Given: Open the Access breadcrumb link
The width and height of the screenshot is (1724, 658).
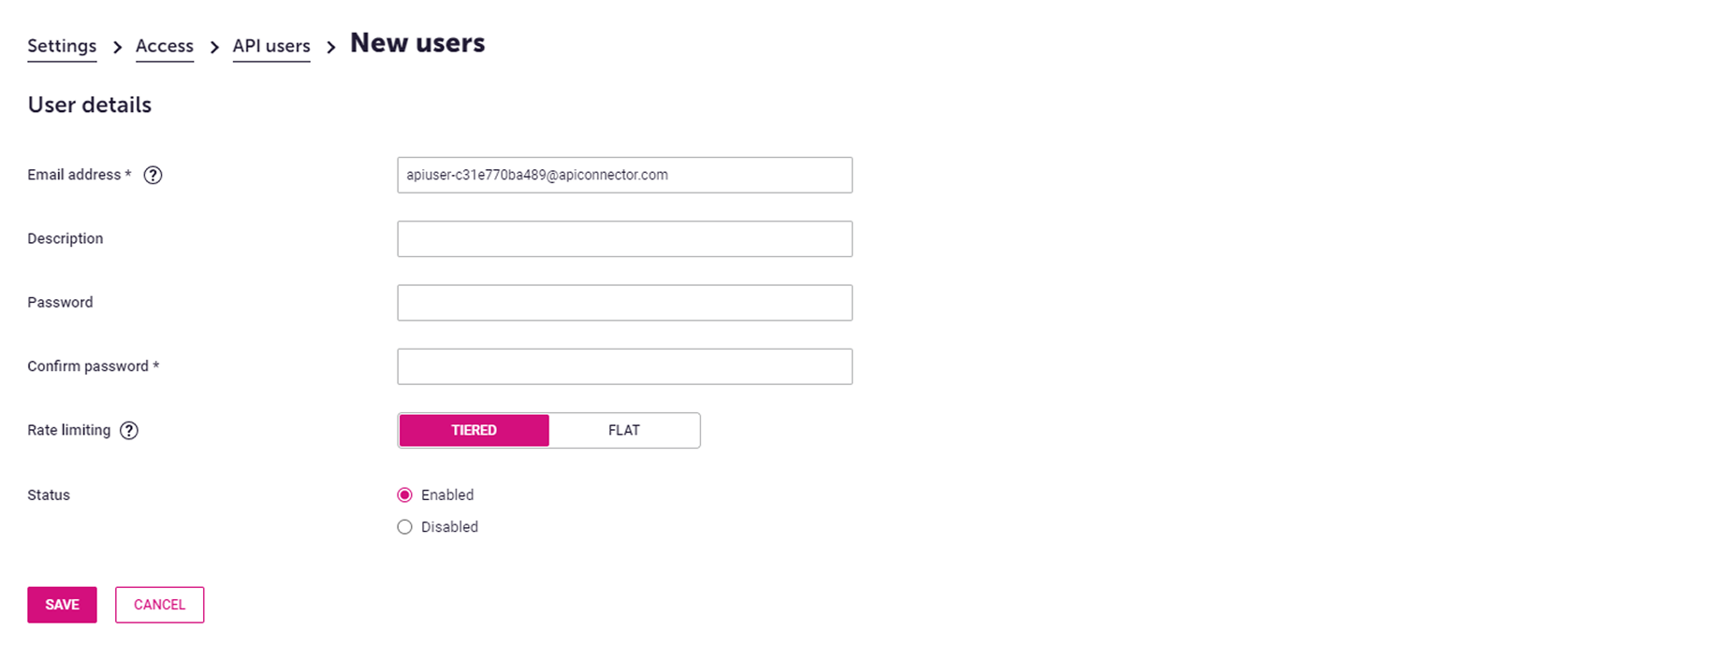Looking at the screenshot, I should pos(165,45).
